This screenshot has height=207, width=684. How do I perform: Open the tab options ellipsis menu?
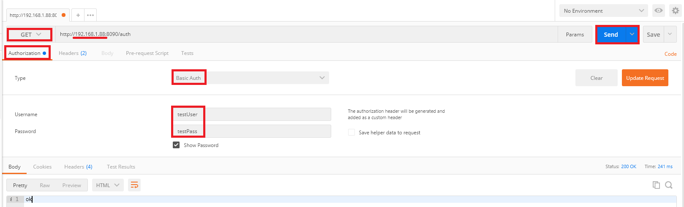point(90,15)
